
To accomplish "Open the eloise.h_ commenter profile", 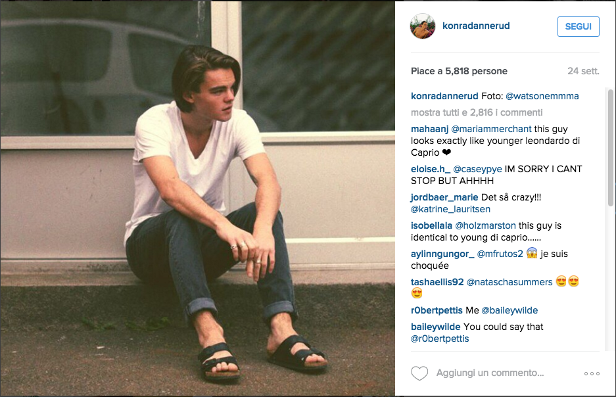I will (x=431, y=169).
